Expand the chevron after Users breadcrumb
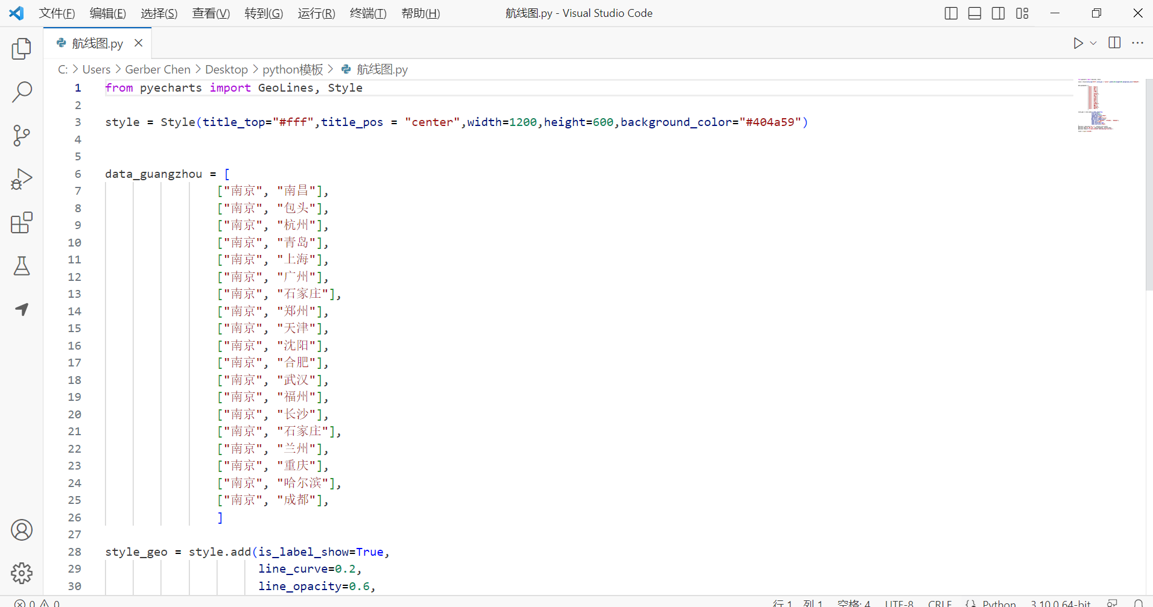The width and height of the screenshot is (1153, 607). [118, 69]
